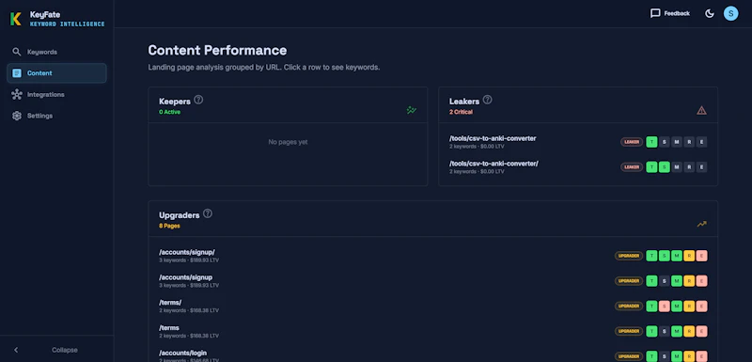Click grey S square on /accounts/signup row
Viewport: 752px width, 362px height.
665,281
